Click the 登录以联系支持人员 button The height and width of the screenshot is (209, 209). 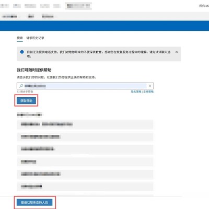point(34,202)
